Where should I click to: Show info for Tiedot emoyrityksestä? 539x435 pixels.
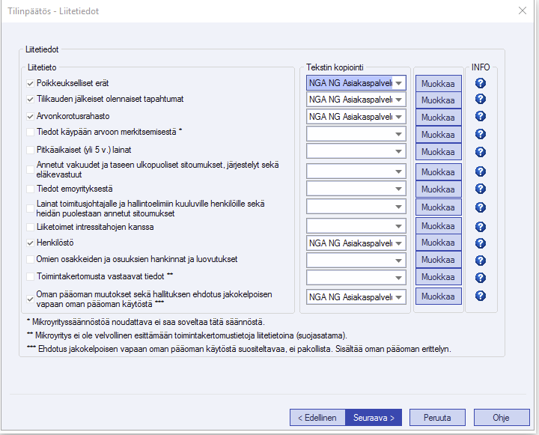tap(481, 189)
